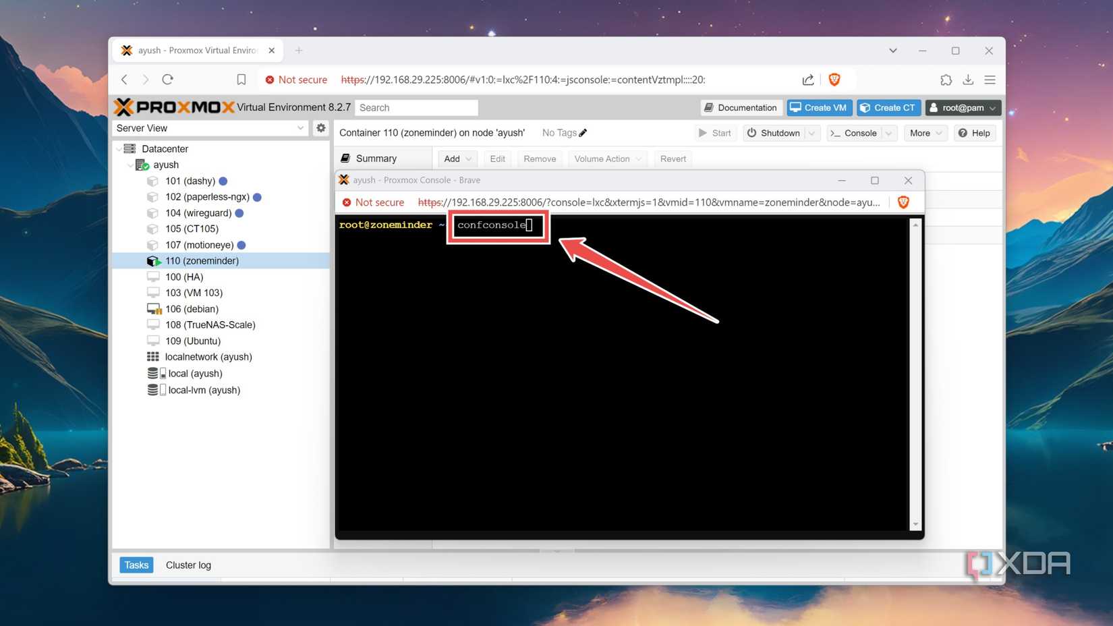Screen dimensions: 1113x626
Task: Select container 104 (wireguard)
Action: point(198,213)
